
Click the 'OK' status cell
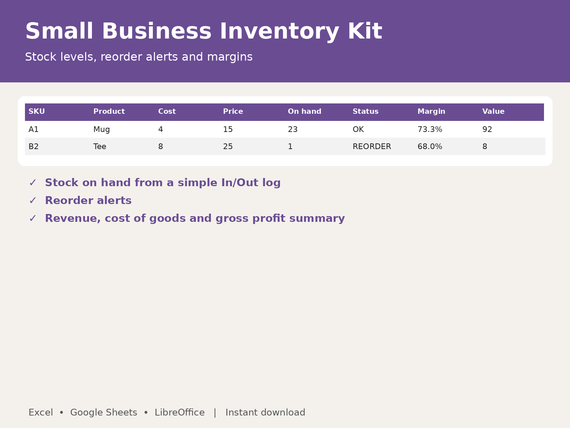[x=358, y=129]
